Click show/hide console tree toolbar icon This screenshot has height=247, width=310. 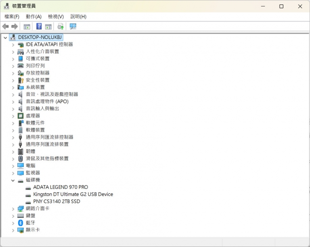pyautogui.click(x=27, y=27)
